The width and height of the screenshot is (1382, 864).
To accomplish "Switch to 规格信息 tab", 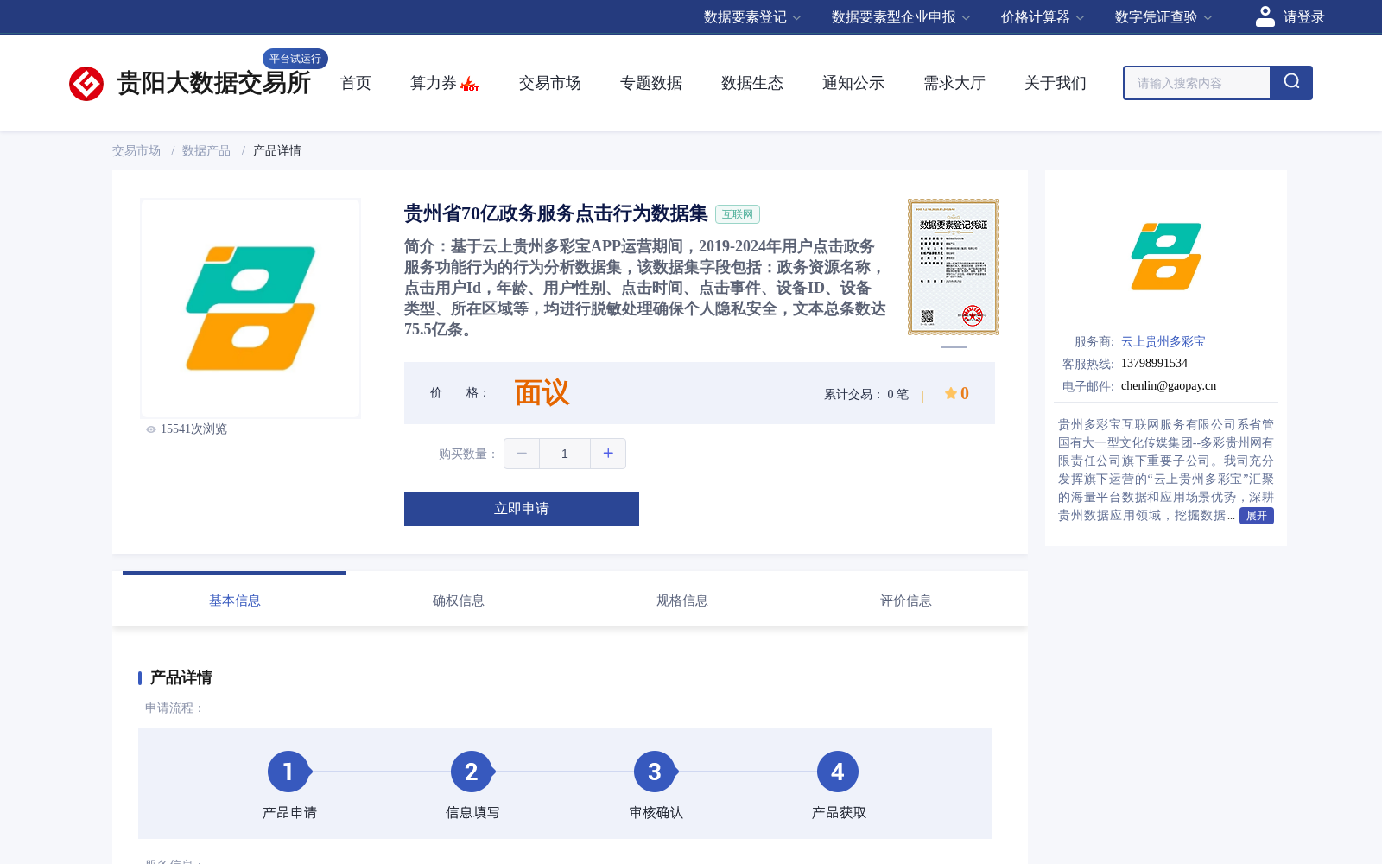I will 682,600.
